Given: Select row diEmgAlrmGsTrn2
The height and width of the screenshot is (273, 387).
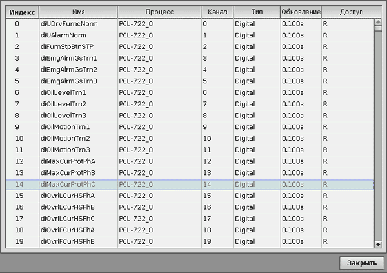Looking at the screenshot, I should click(x=190, y=70).
